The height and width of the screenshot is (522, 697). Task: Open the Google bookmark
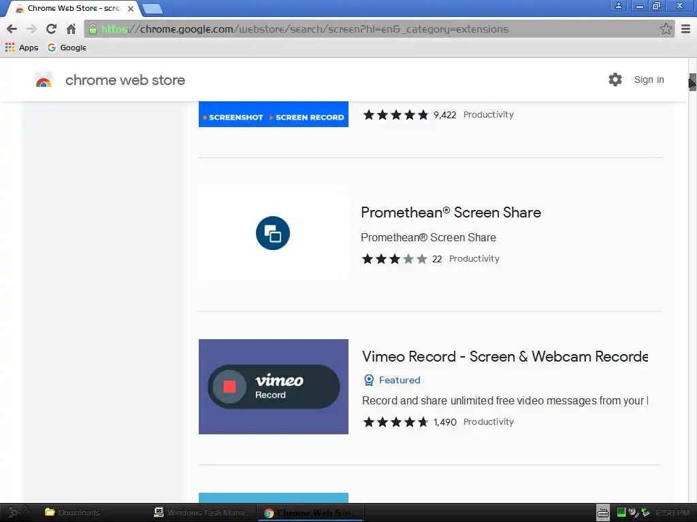click(67, 48)
